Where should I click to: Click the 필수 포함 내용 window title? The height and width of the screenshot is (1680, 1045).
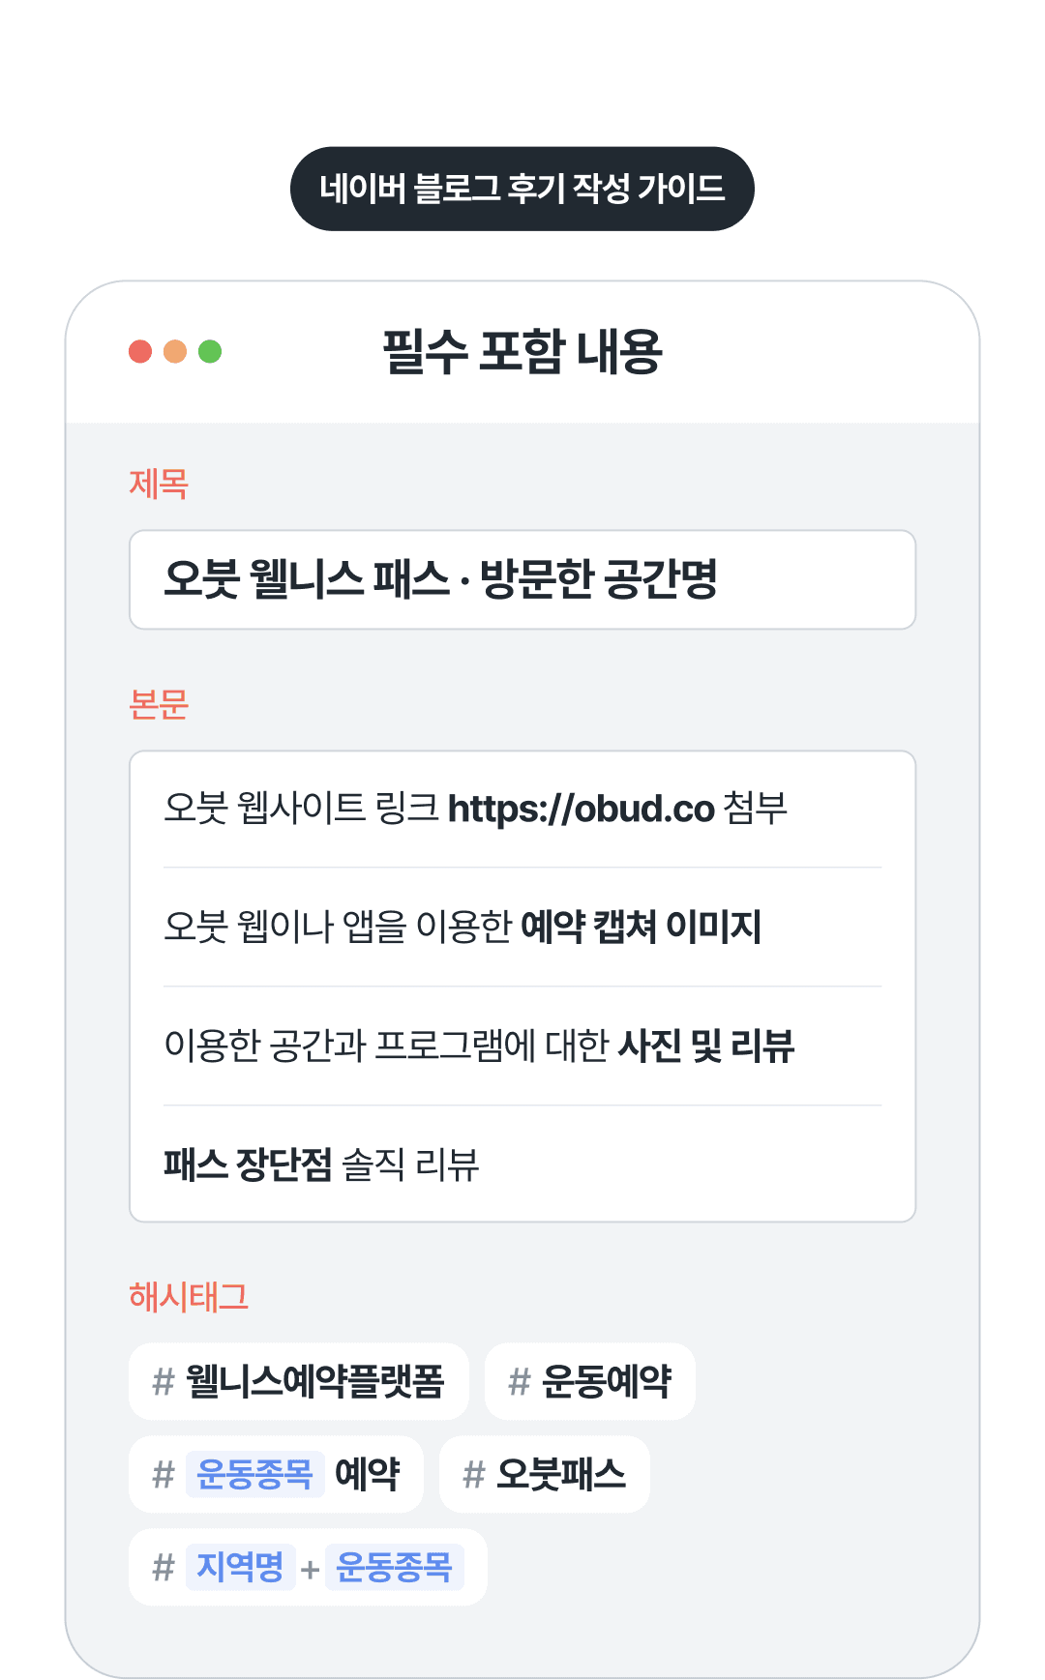coord(522,351)
